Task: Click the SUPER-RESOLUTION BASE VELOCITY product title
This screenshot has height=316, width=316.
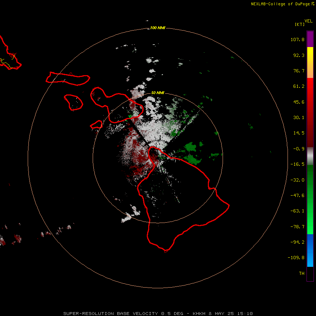Action: [x=111, y=314]
